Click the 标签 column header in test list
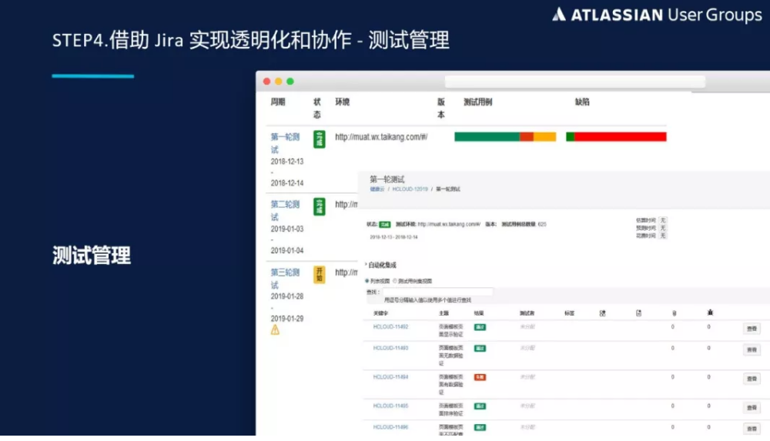 [570, 312]
